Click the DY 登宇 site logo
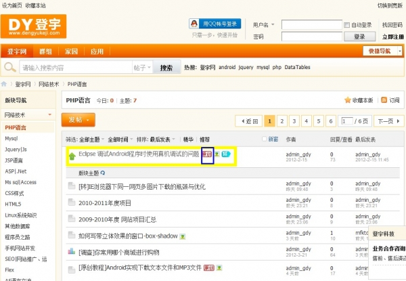The height and width of the screenshot is (281, 406). point(33,26)
